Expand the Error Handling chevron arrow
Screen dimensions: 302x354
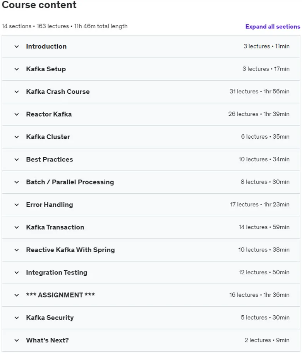pyautogui.click(x=17, y=205)
